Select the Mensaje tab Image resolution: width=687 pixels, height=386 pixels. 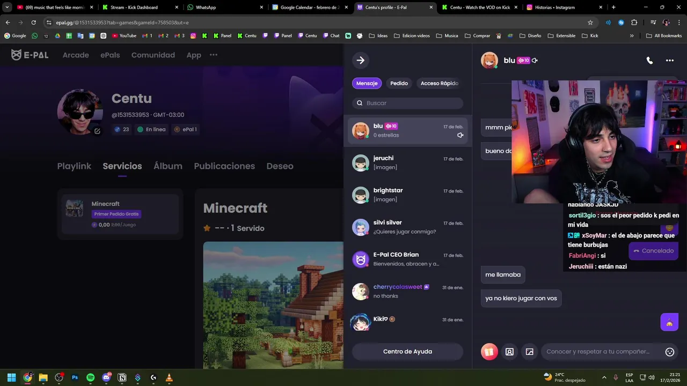[367, 83]
